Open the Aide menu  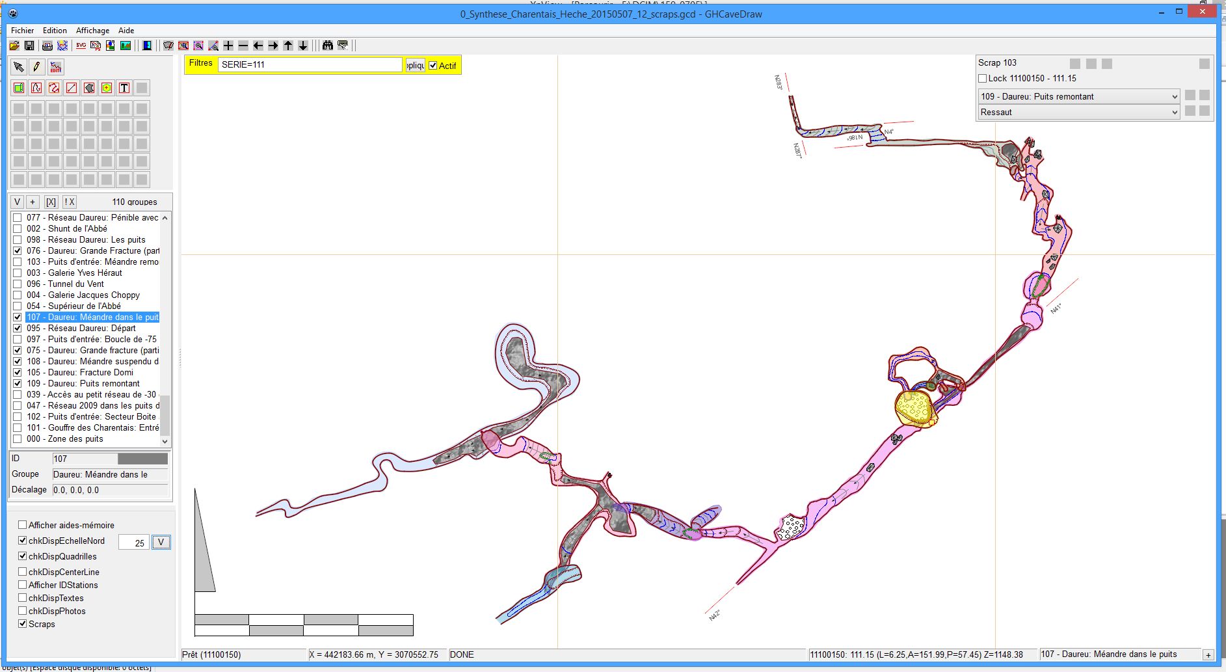(126, 31)
